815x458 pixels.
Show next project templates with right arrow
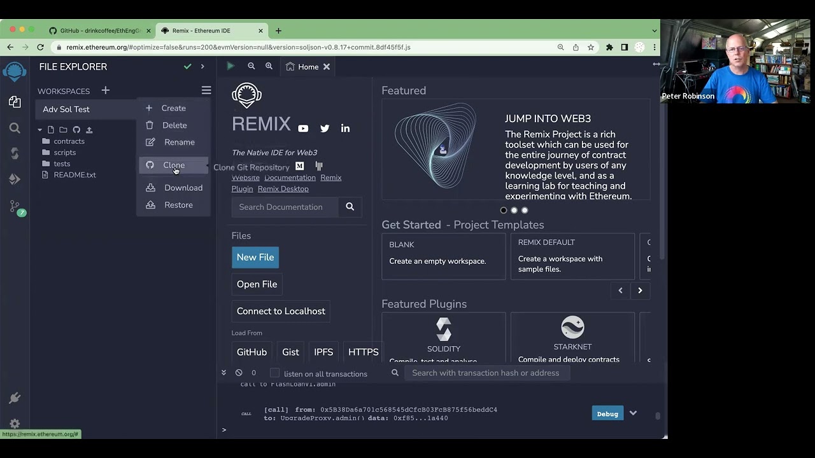[x=640, y=290]
